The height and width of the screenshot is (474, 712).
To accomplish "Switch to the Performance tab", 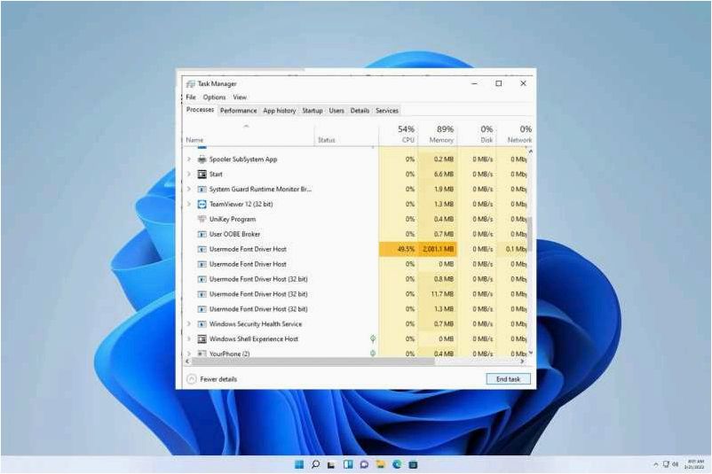I will [x=239, y=111].
